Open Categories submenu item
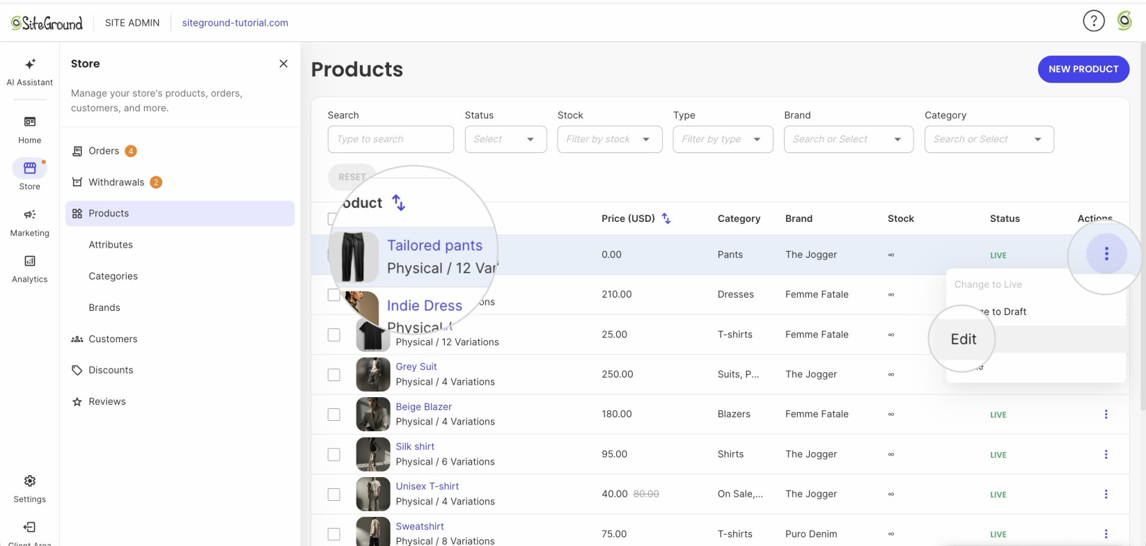 pyautogui.click(x=113, y=276)
